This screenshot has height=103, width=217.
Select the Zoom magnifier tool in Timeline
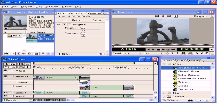click(13, 67)
